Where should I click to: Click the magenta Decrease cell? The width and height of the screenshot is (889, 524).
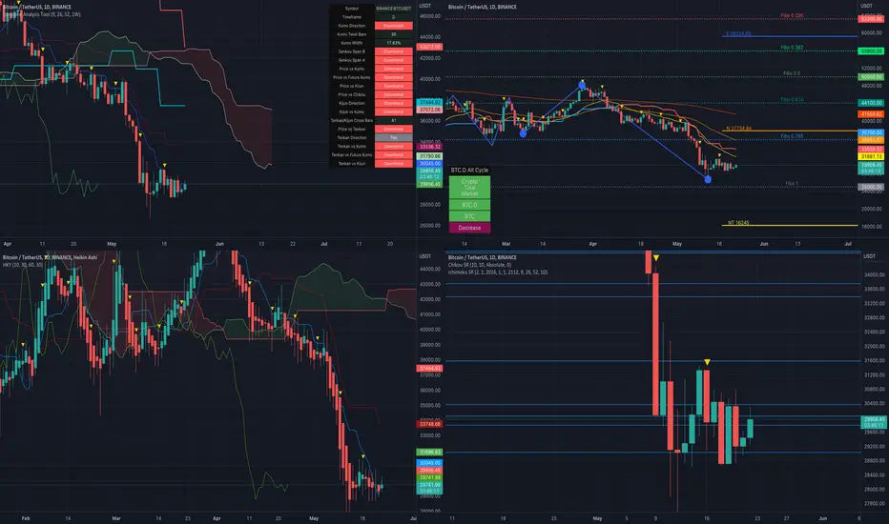(x=469, y=228)
